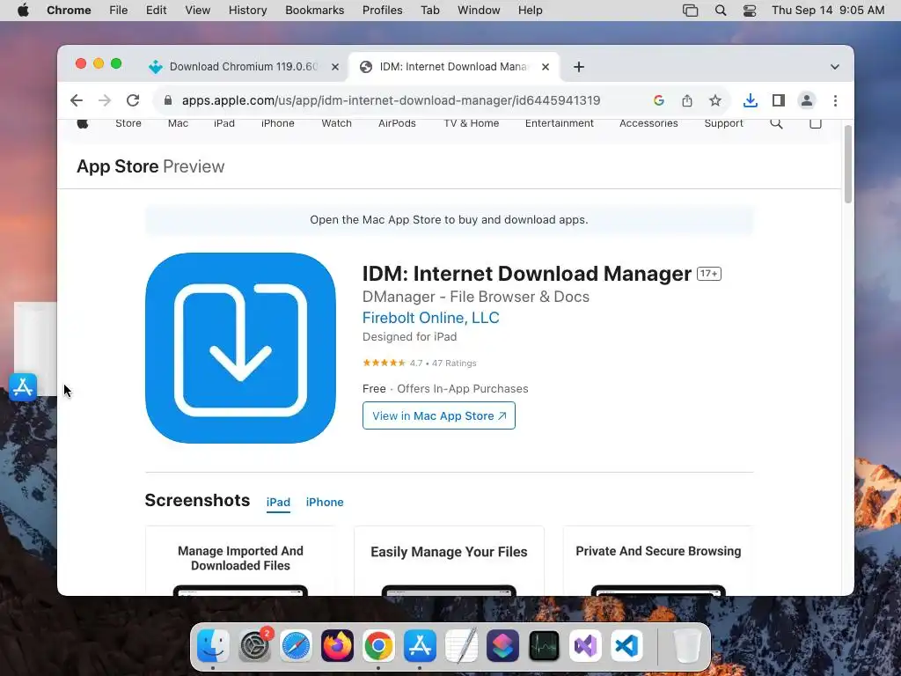Toggle the Chrome side panel
The height and width of the screenshot is (676, 901).
click(x=779, y=100)
